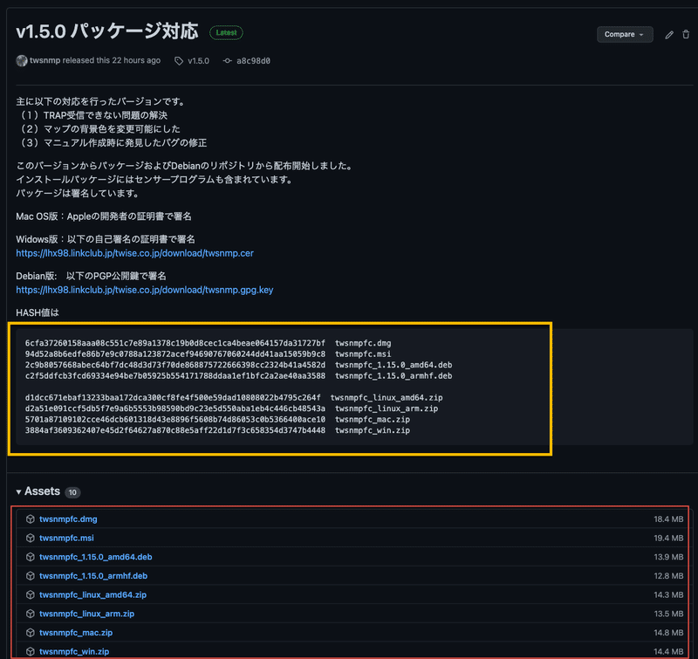Download twsnmpfc_1.15.0_armhf.deb asset
The image size is (698, 659).
point(93,576)
